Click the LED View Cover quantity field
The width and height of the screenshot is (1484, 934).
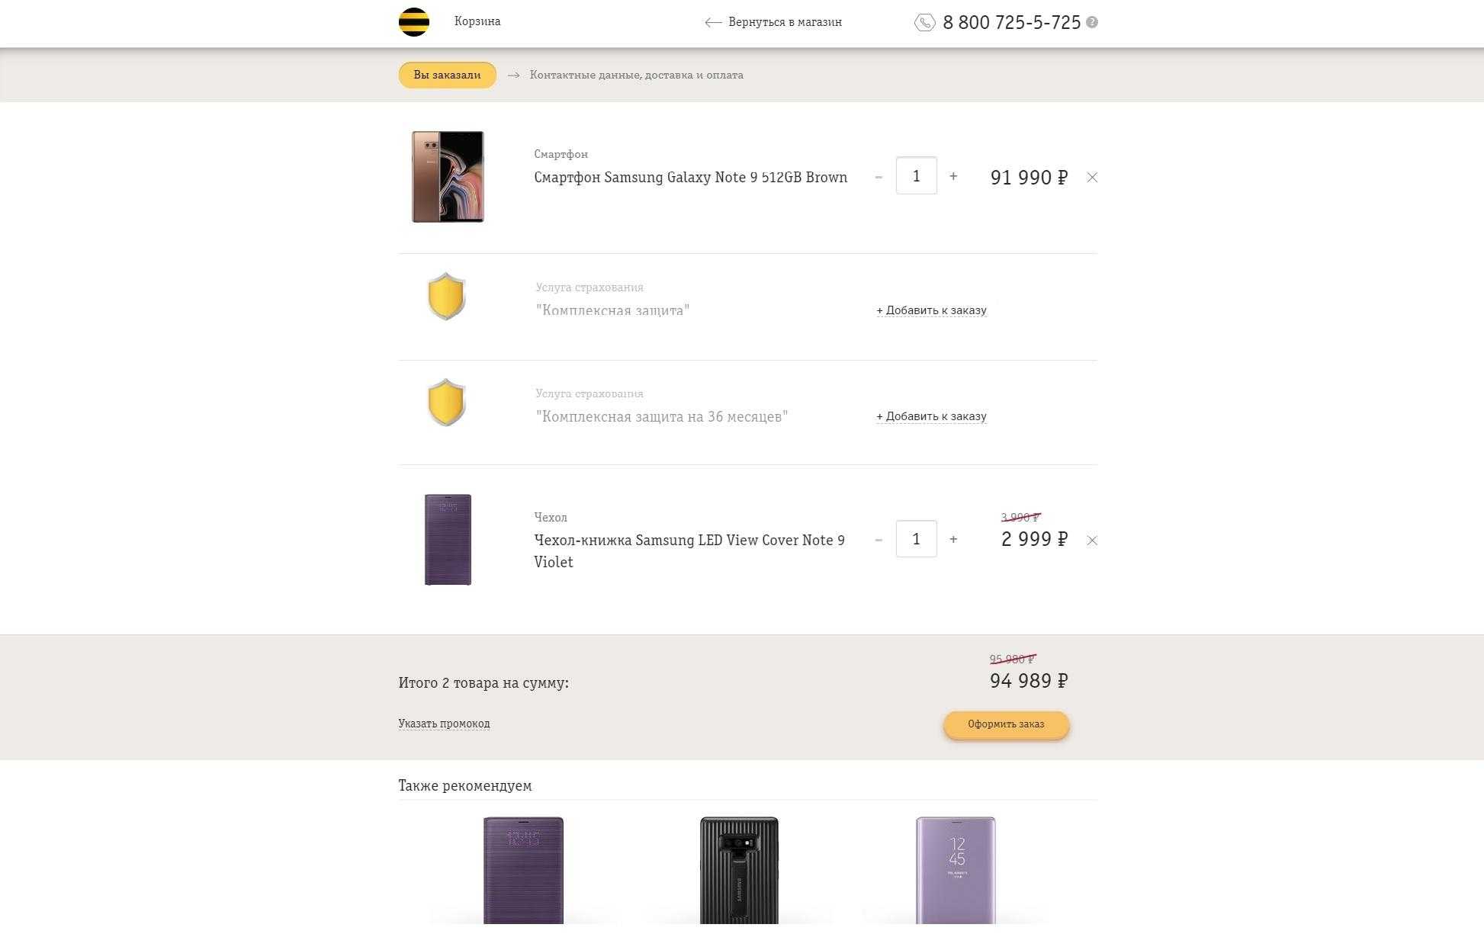click(916, 539)
